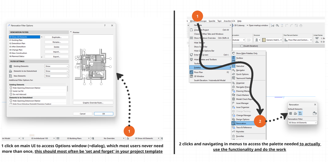Click the Duplicate... button
Viewport: 328px width, 162px height.
[57, 37]
